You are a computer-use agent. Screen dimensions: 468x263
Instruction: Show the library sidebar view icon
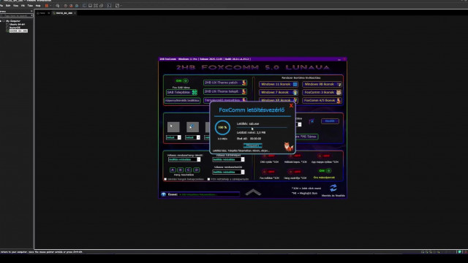[85, 6]
